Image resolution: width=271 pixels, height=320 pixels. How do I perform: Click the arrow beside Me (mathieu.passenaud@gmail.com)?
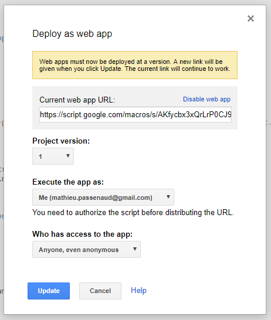point(168,197)
